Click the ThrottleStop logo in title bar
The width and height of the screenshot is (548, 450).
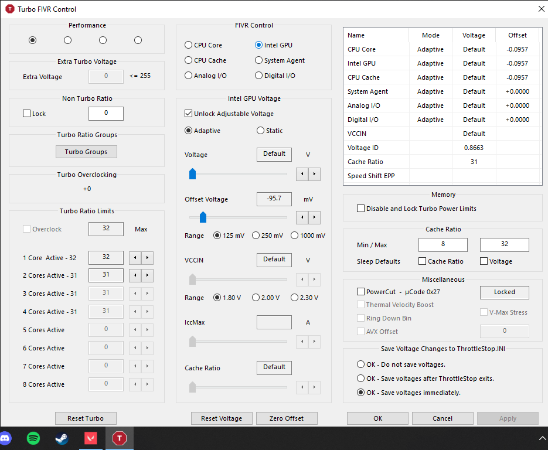pyautogui.click(x=10, y=9)
